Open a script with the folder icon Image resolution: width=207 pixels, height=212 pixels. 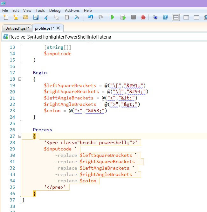[x=26, y=17]
